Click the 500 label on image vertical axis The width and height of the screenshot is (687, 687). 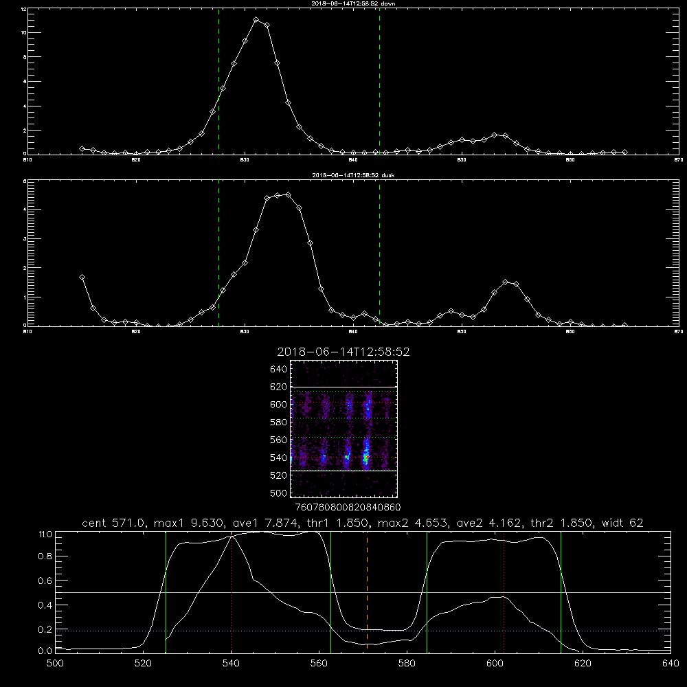click(x=279, y=493)
